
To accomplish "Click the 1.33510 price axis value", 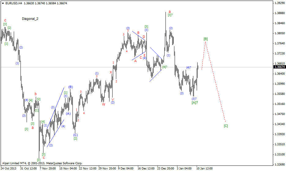I will tap(280, 144).
